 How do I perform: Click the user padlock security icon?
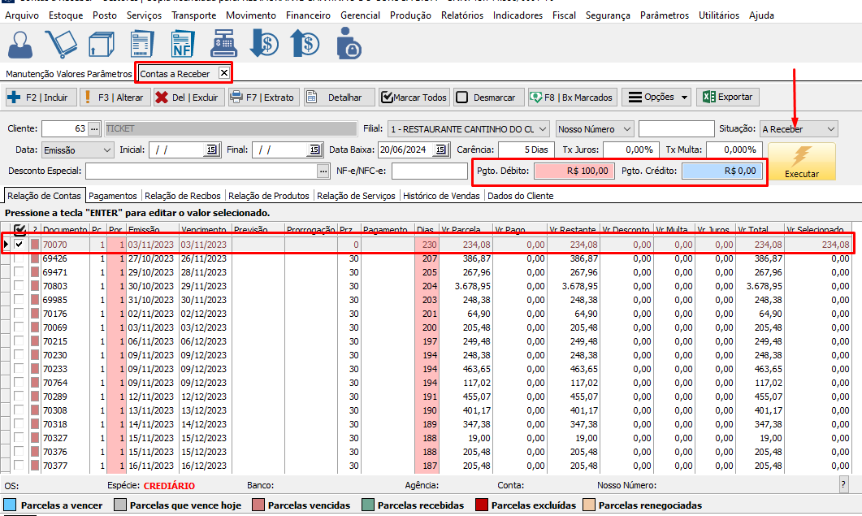(x=349, y=43)
